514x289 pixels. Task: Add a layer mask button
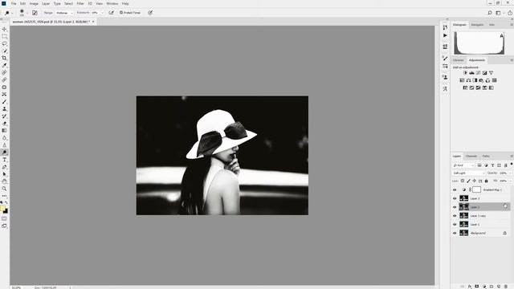coord(477,287)
